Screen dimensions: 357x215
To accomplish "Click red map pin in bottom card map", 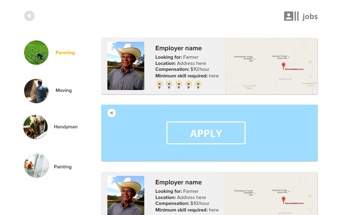I will [x=283, y=200].
